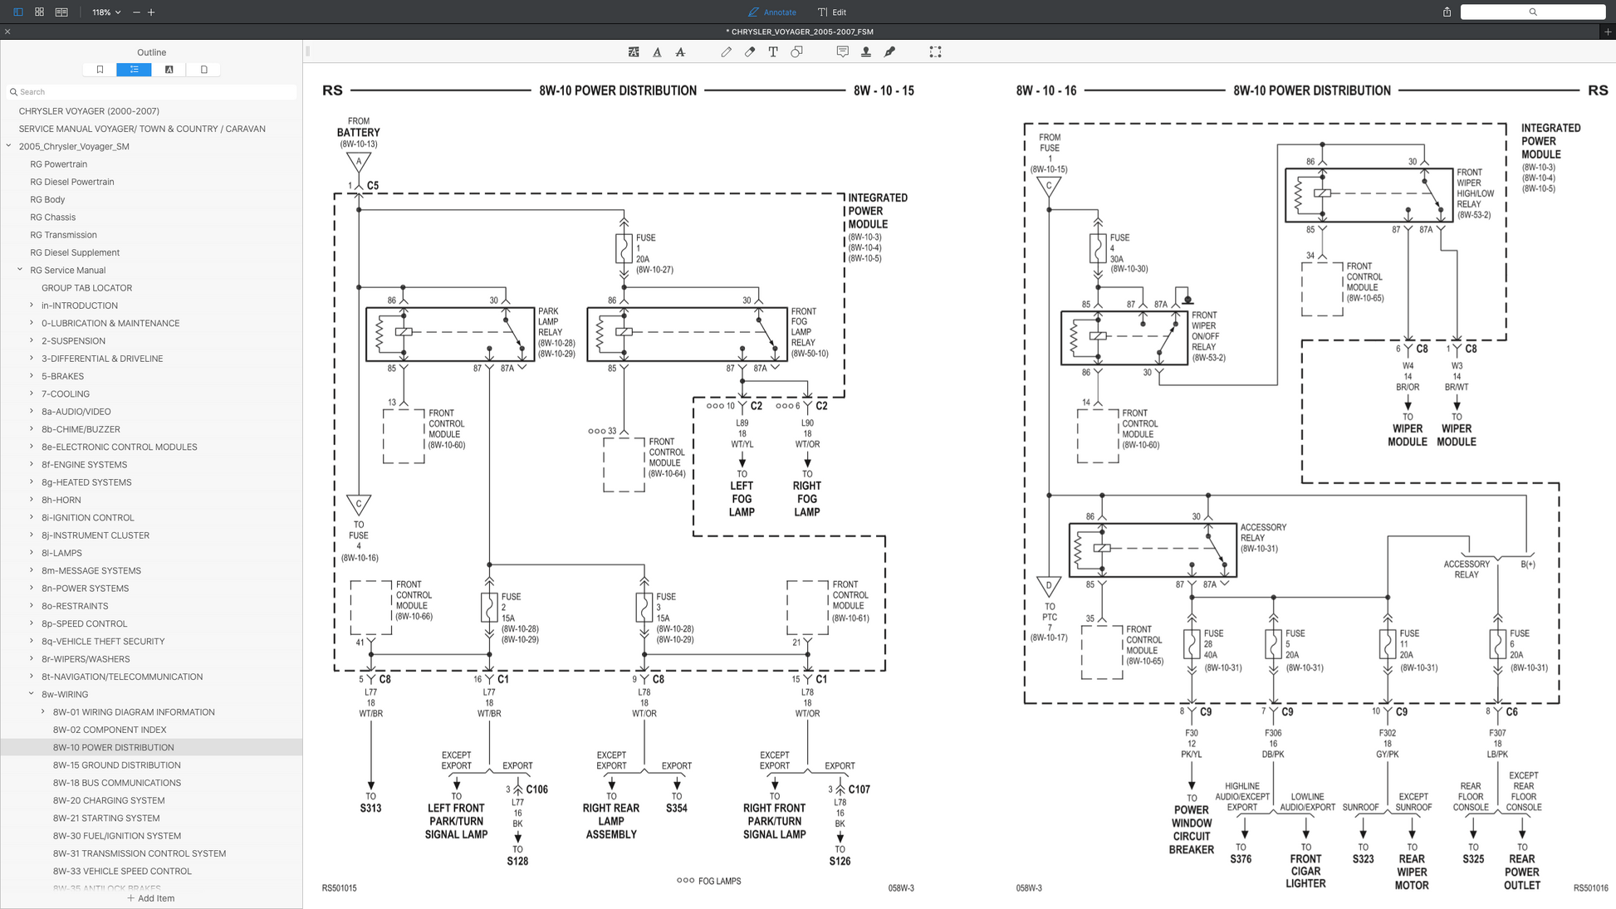Choose the pencil drawing tool
The image size is (1616, 909).
726,51
